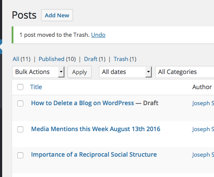Open the Trash (1) posts view
This screenshot has width=214, height=177.
[125, 59]
